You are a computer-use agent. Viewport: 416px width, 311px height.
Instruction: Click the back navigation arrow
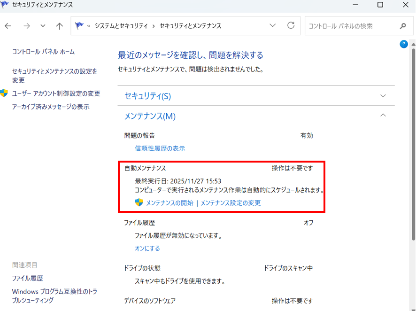[x=8, y=26]
